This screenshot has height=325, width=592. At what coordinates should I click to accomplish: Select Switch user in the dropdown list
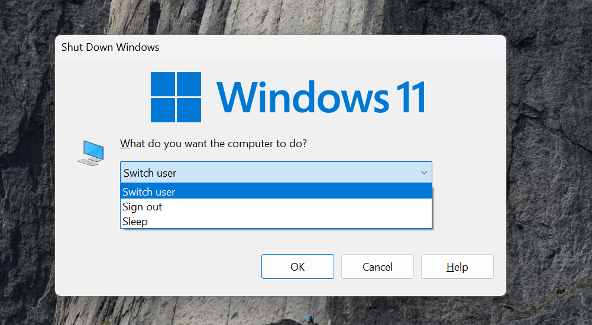[276, 191]
